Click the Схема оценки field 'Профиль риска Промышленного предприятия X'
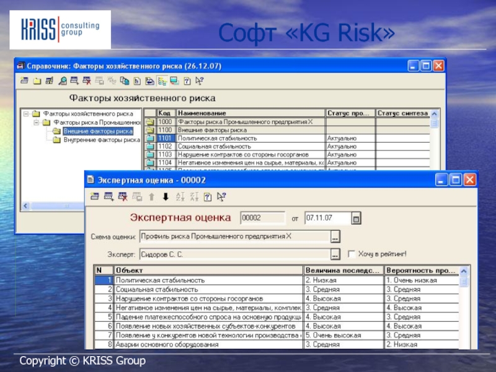Screen dimensions: 496x372 pos(235,237)
